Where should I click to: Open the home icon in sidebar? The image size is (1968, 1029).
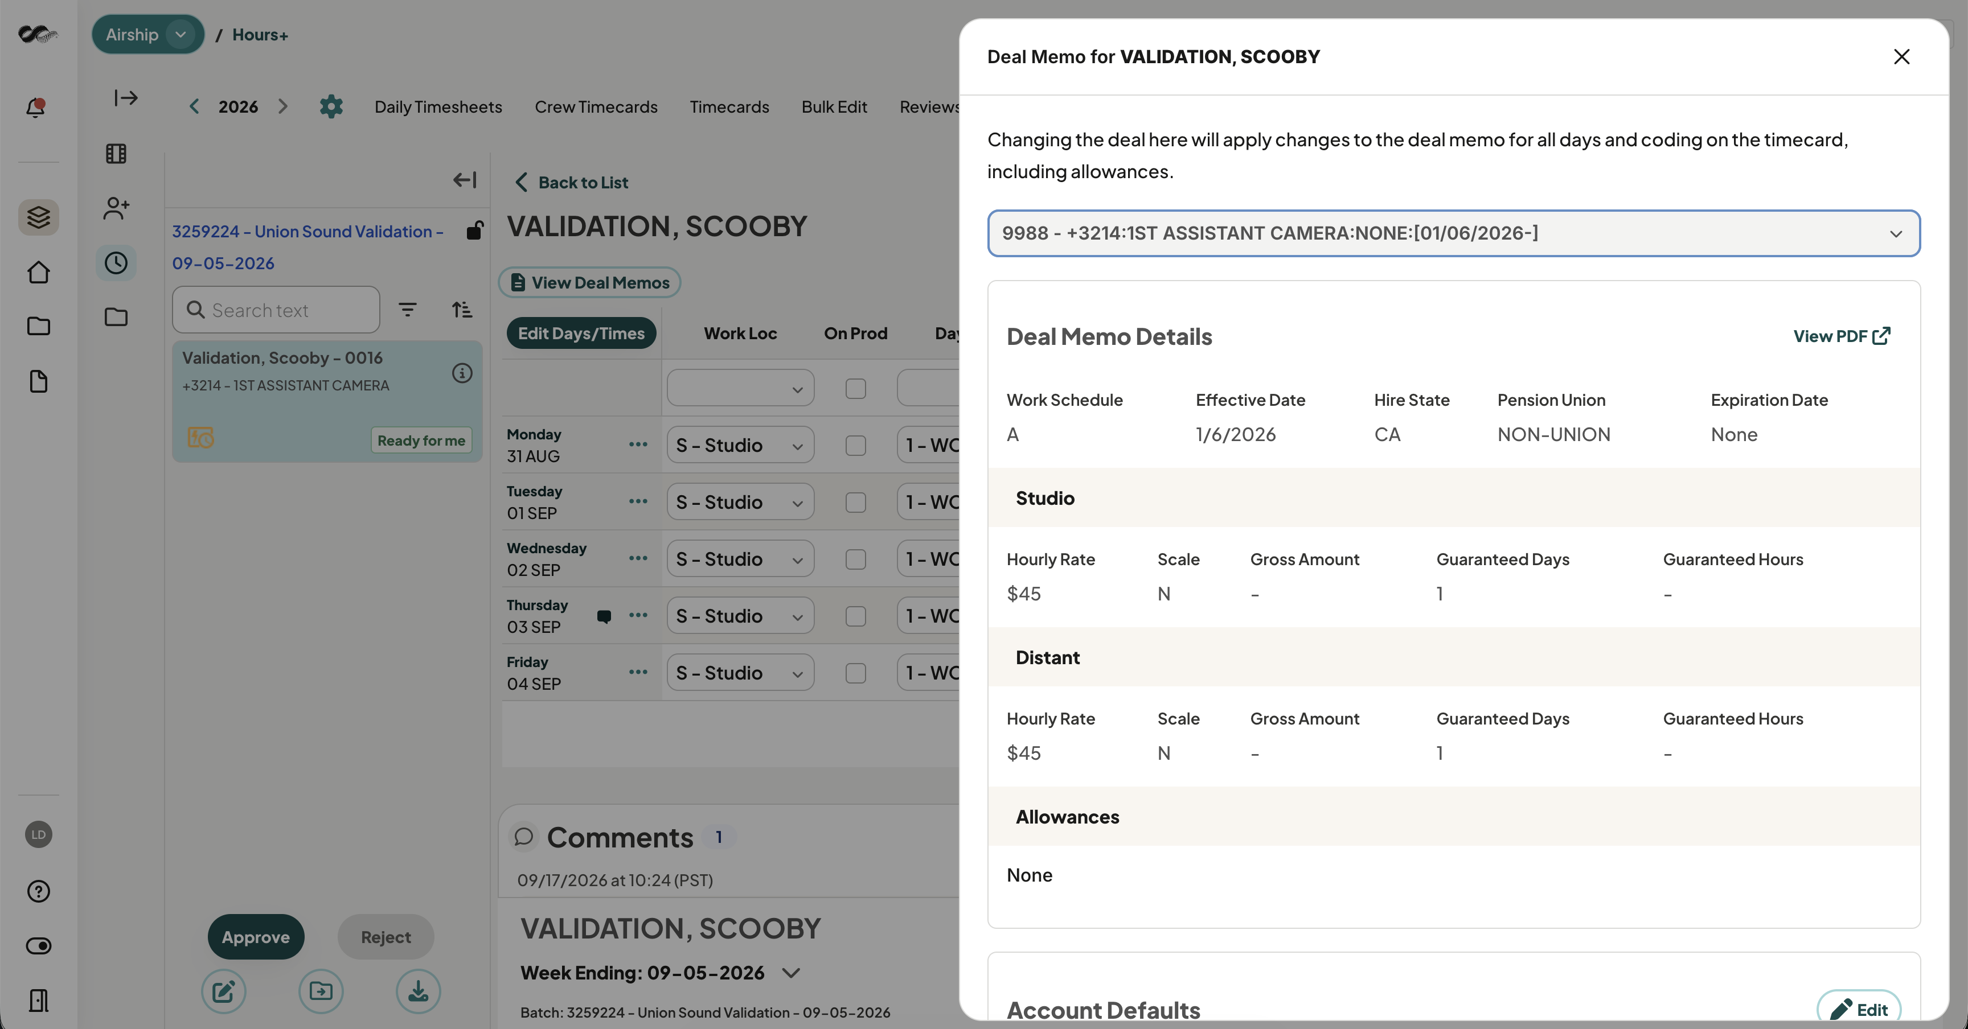tap(38, 273)
